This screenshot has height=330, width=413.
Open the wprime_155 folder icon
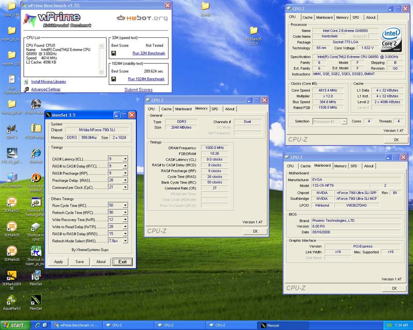(12, 55)
